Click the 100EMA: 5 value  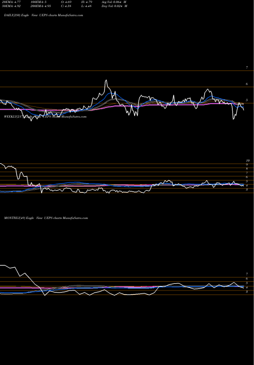tap(38, 2)
